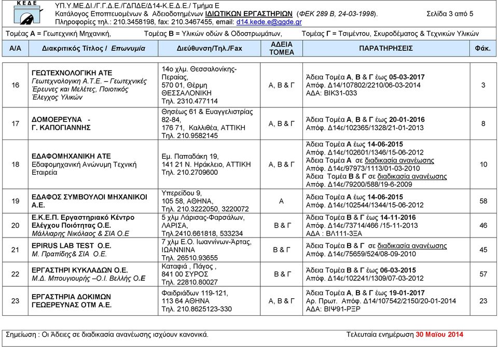Click the expiry date '05-03-2017'

pyautogui.click(x=407, y=77)
